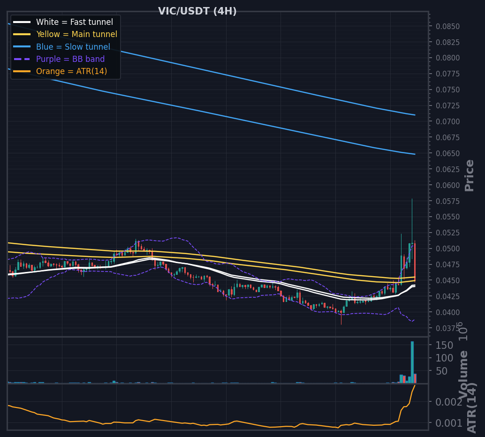This screenshot has height=437, width=485.
Task: Click the 'White = Fast tunnel' legend label
Action: pos(75,22)
